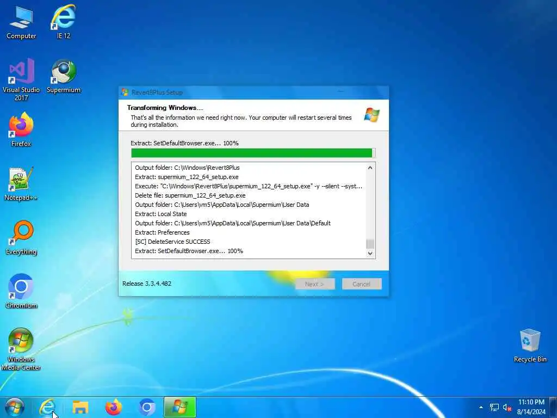Click the greyed-out Next > button
Viewport: 557px width, 418px height.
[x=315, y=284]
